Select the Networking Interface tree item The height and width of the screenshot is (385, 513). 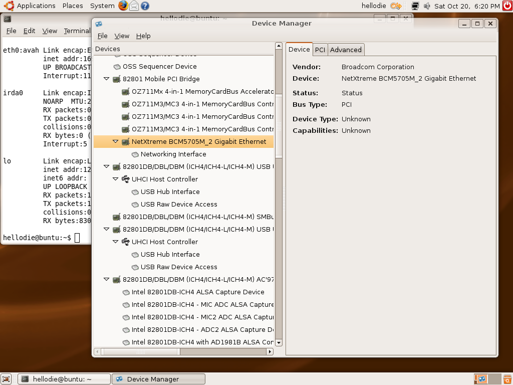coord(173,154)
